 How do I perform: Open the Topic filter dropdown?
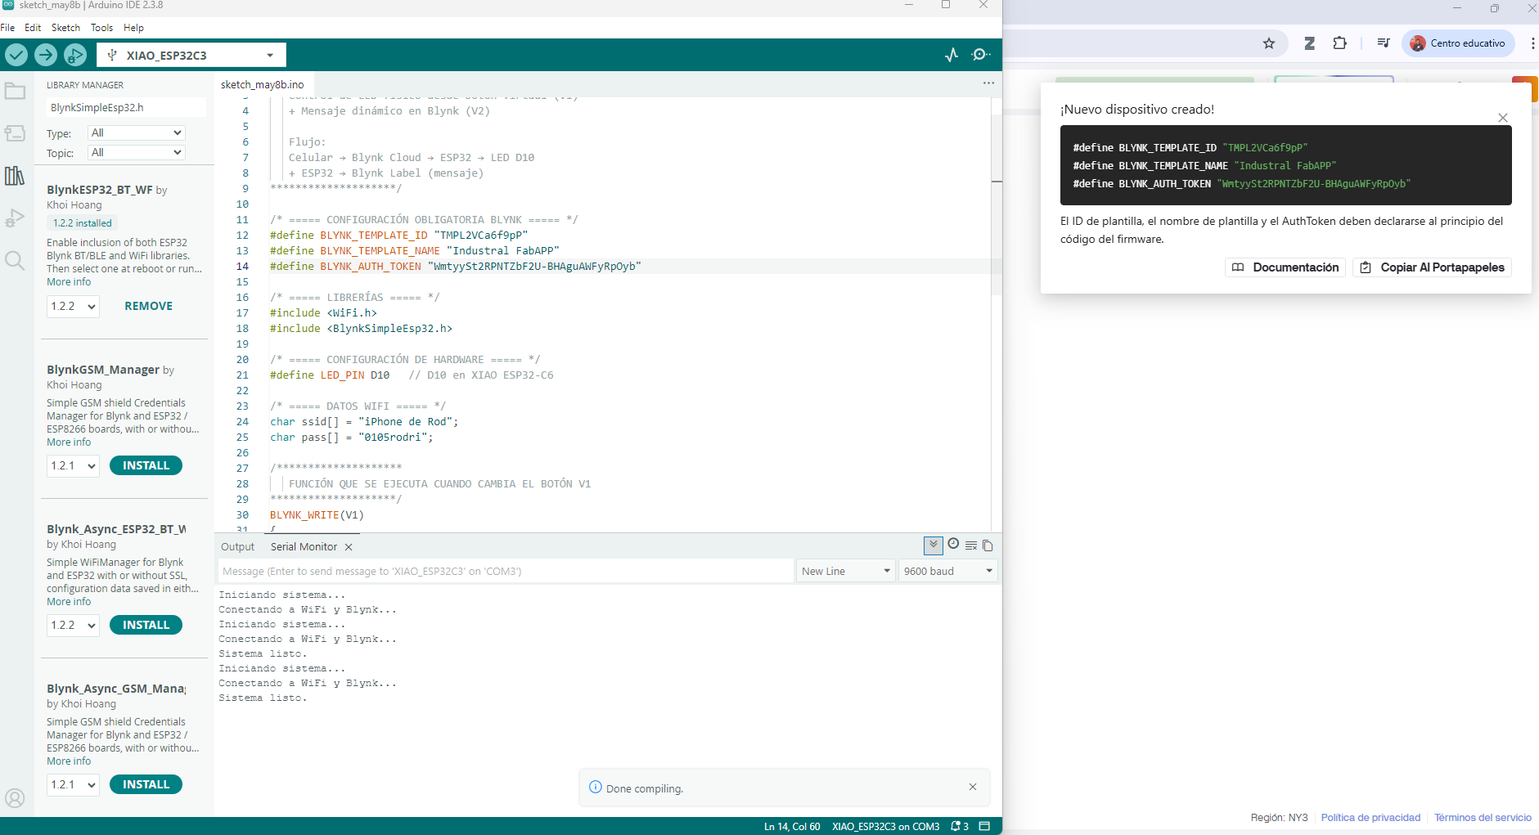(137, 152)
